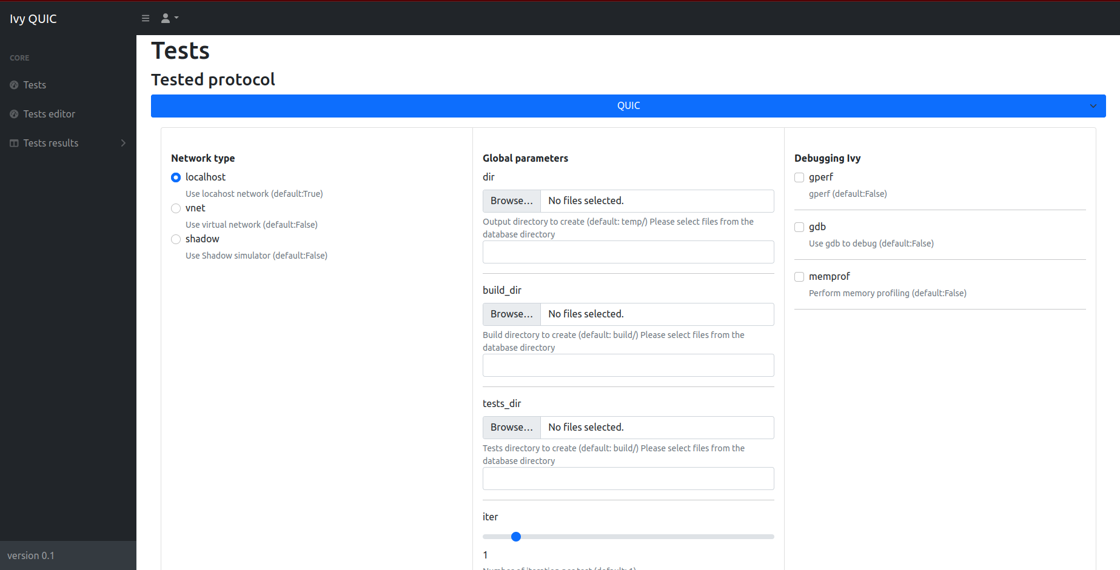Click the QUIC dropdown chevron arrow
Image resolution: width=1120 pixels, height=570 pixels.
(1093, 106)
